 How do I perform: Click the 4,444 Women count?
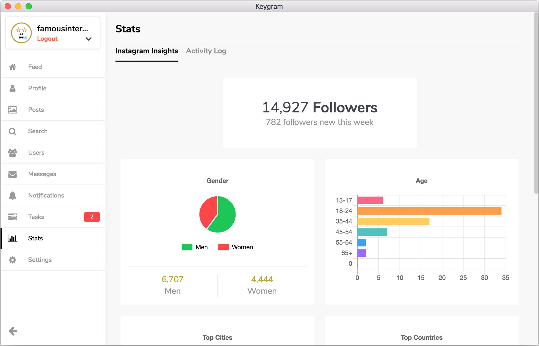pos(262,279)
